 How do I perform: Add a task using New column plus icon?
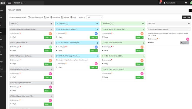pyautogui.click(x=51, y=23)
